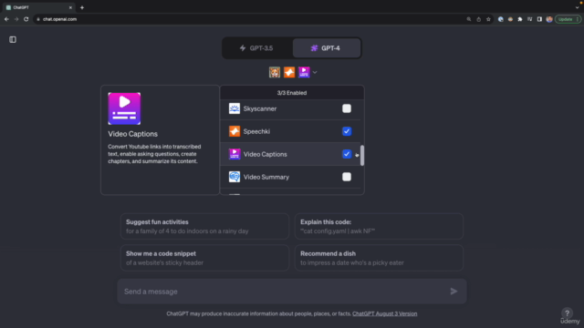584x328 pixels.
Task: Enable the Skyscanner plugin checkbox
Action: click(x=347, y=108)
